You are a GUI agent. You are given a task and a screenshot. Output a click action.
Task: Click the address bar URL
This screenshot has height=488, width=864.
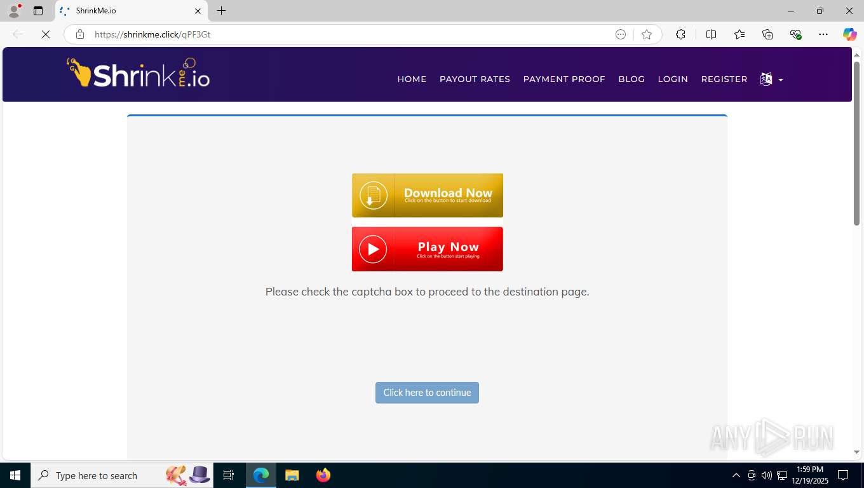152,34
